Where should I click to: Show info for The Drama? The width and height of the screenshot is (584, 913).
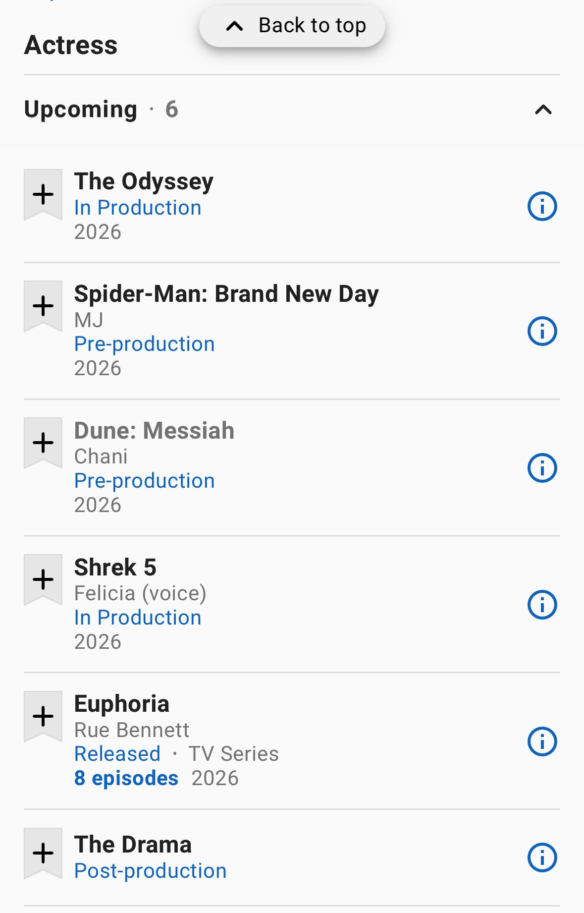pos(542,857)
